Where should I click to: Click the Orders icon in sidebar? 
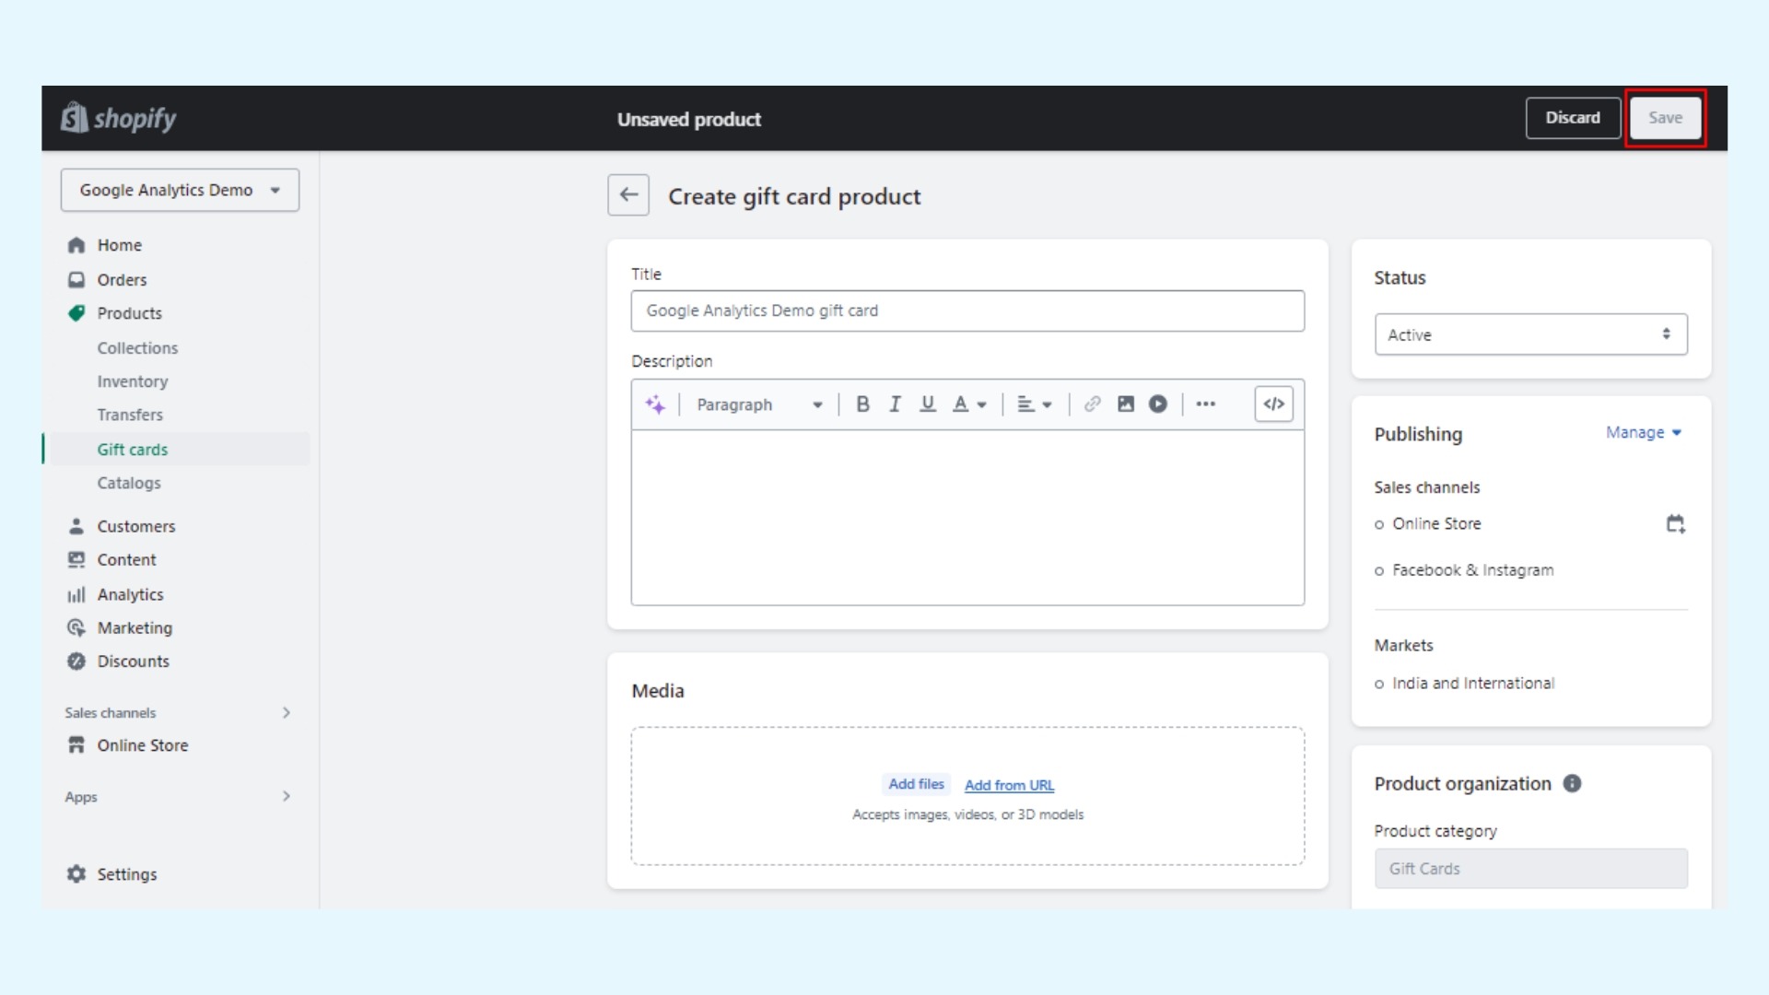(76, 279)
